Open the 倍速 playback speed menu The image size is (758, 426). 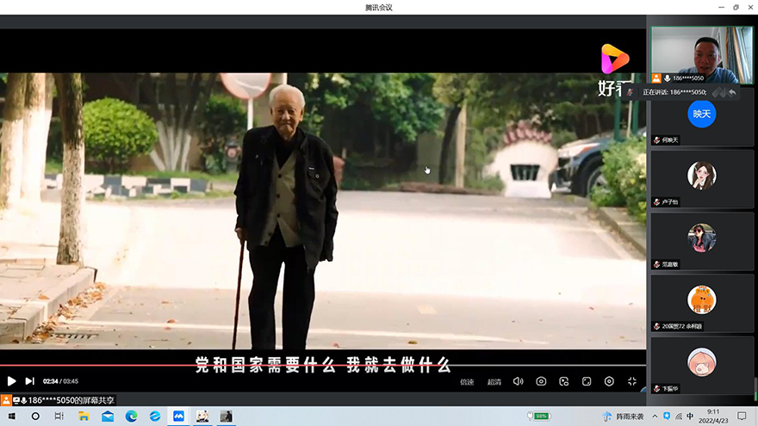(x=467, y=382)
